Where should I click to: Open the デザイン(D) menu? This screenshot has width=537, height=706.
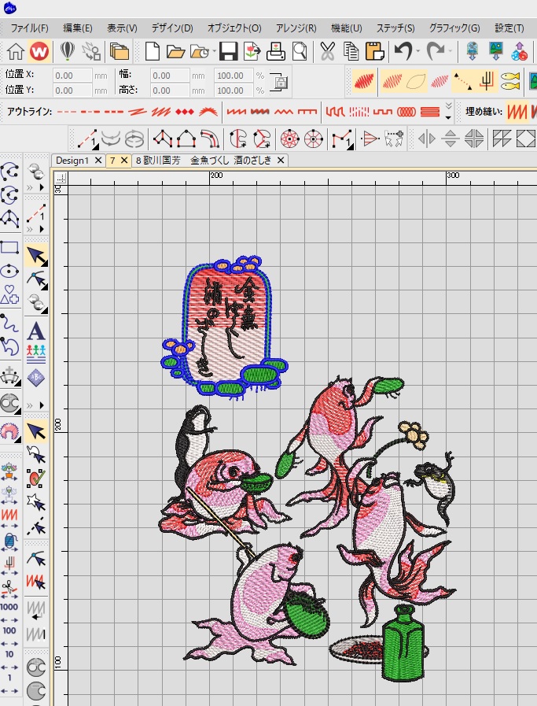click(172, 28)
